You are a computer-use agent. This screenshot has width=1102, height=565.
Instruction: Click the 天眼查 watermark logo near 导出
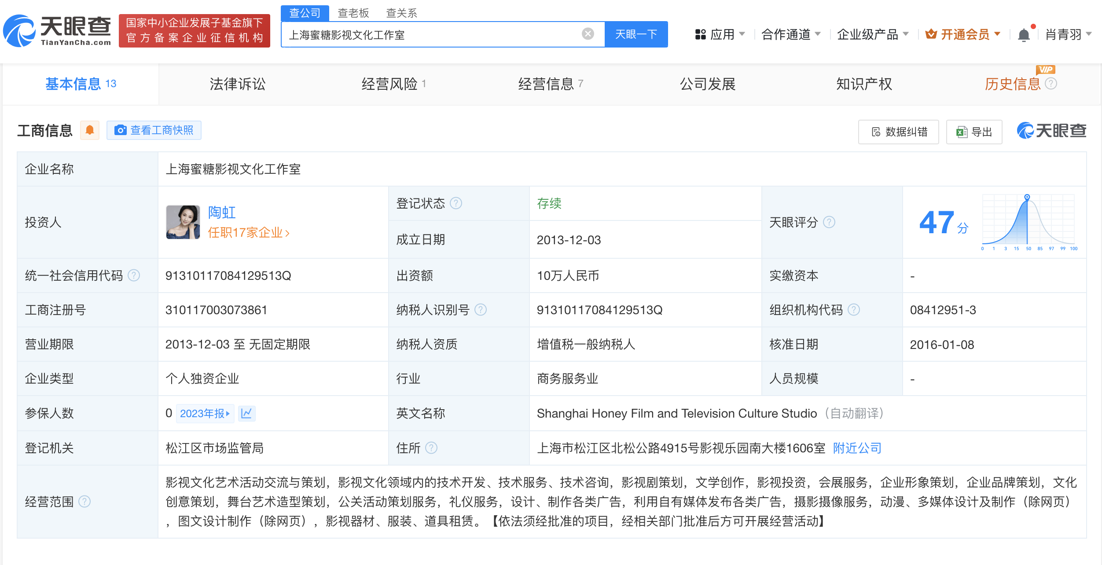[x=1051, y=131]
